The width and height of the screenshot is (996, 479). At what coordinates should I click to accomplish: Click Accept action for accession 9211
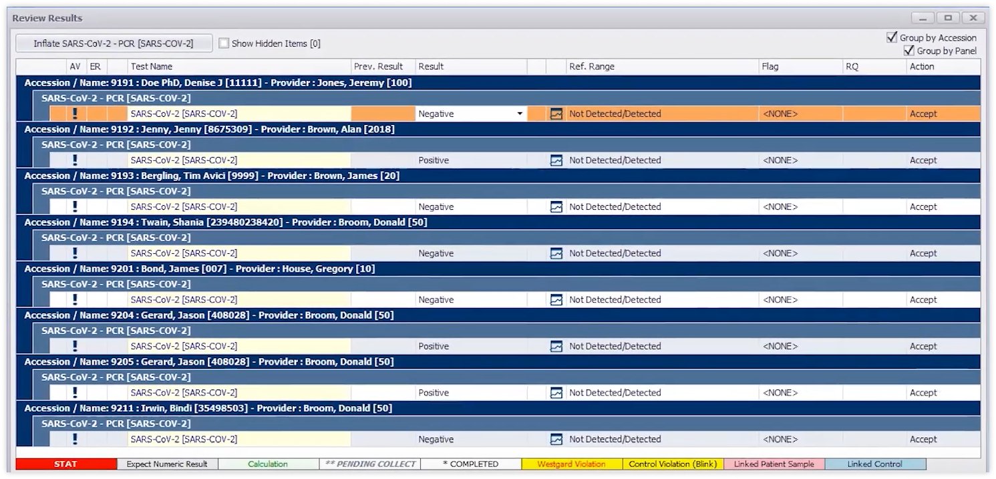(923, 440)
